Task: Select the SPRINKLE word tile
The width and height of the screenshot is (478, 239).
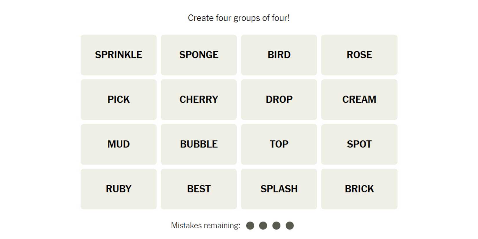Action: tap(118, 55)
